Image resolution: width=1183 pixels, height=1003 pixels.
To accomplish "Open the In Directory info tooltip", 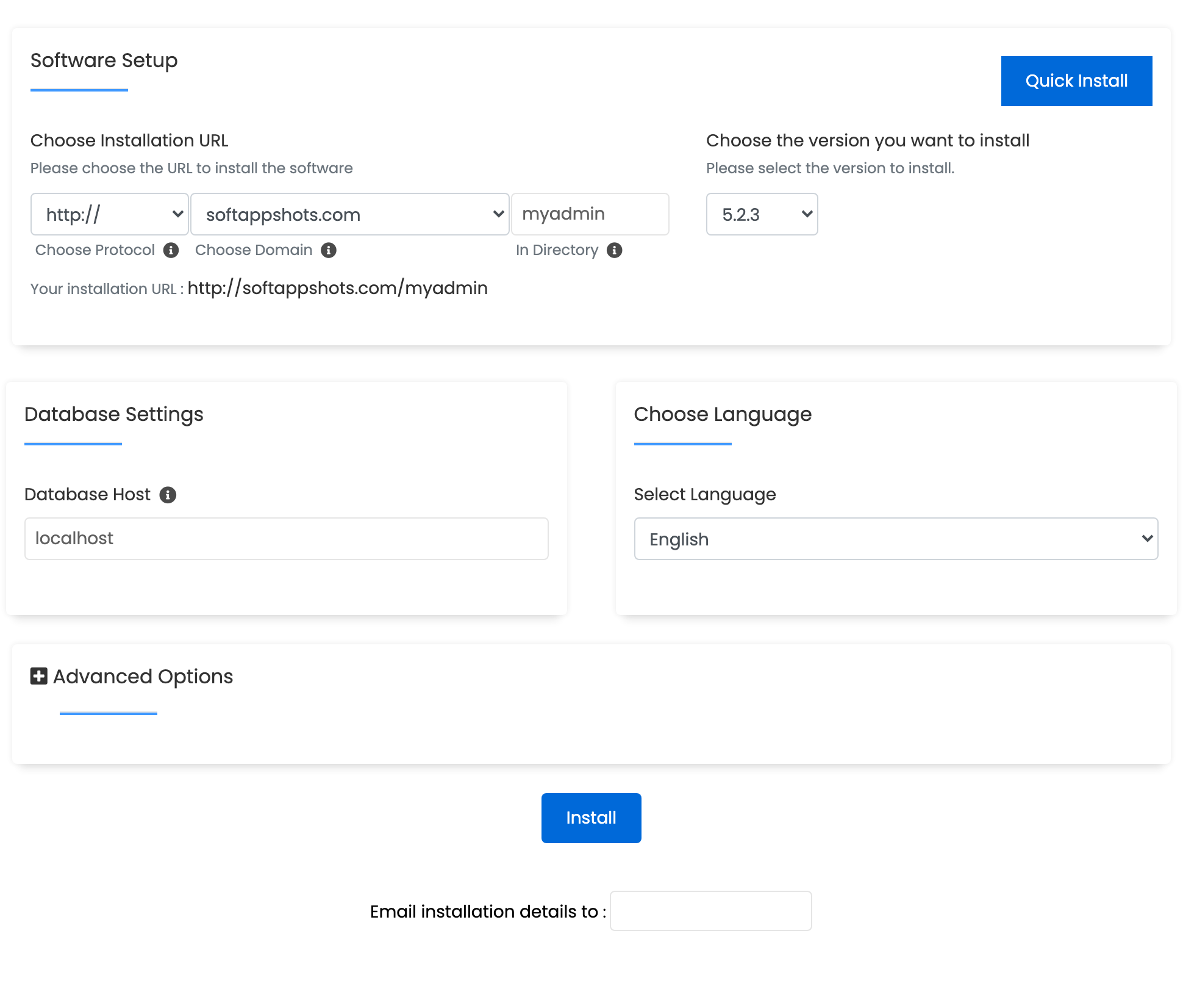I will pos(614,250).
